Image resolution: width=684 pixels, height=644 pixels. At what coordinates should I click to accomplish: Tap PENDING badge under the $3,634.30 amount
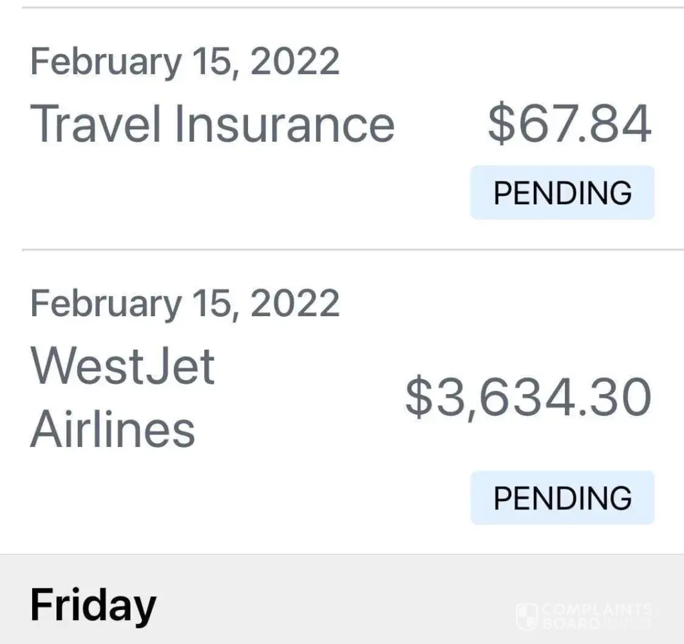click(x=562, y=498)
